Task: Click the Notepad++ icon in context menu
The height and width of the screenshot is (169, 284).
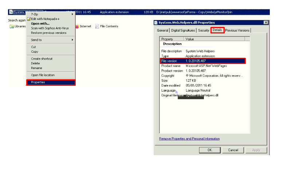Action: tap(29, 19)
